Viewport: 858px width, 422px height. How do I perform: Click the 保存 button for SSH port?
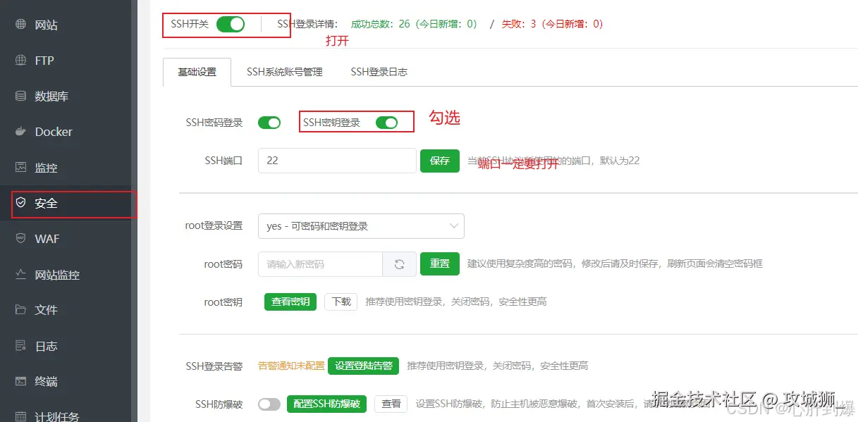[x=439, y=161]
